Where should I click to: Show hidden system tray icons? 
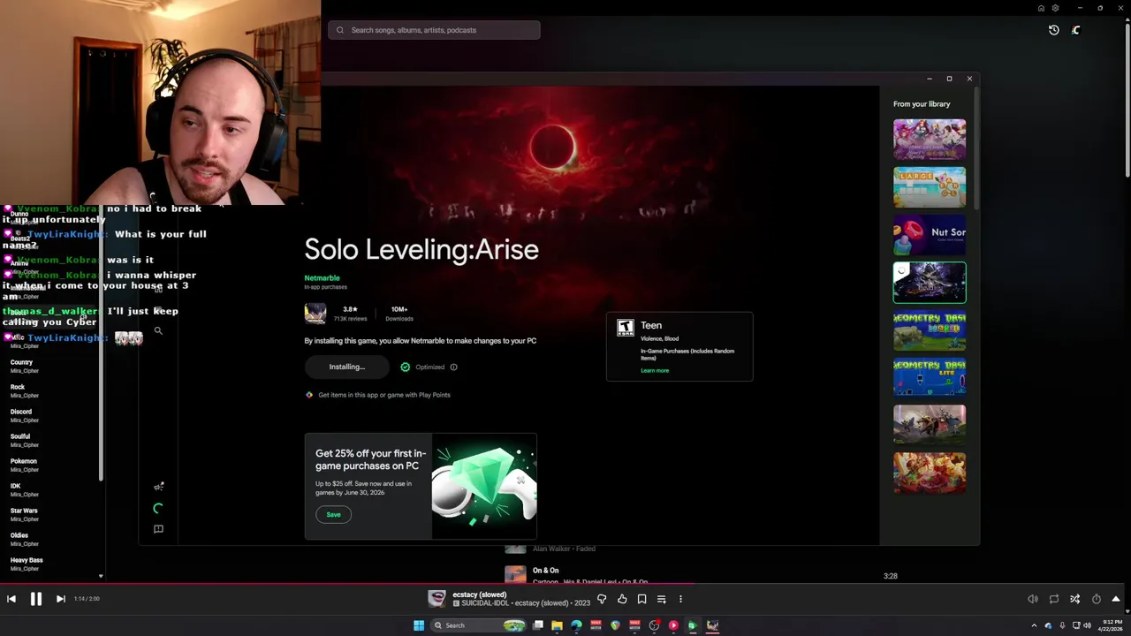(1034, 625)
